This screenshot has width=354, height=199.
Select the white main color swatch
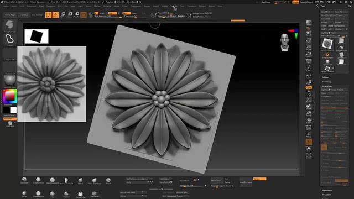13,110
